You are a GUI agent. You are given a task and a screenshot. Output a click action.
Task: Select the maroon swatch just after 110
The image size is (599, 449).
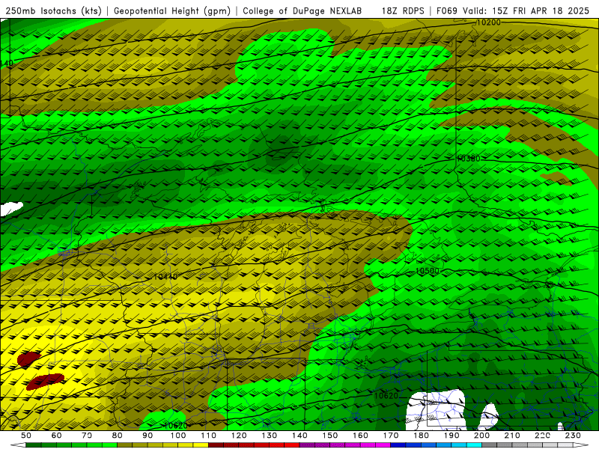216,445
